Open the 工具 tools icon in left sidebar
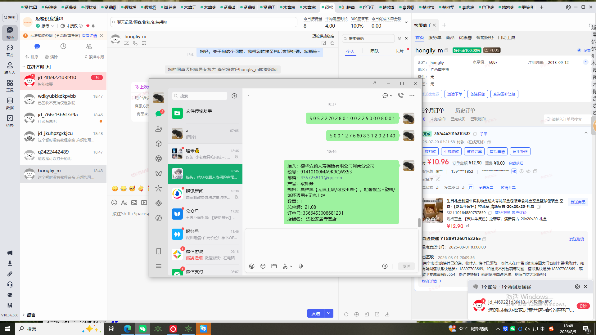This screenshot has height=335, width=596. coord(10,86)
